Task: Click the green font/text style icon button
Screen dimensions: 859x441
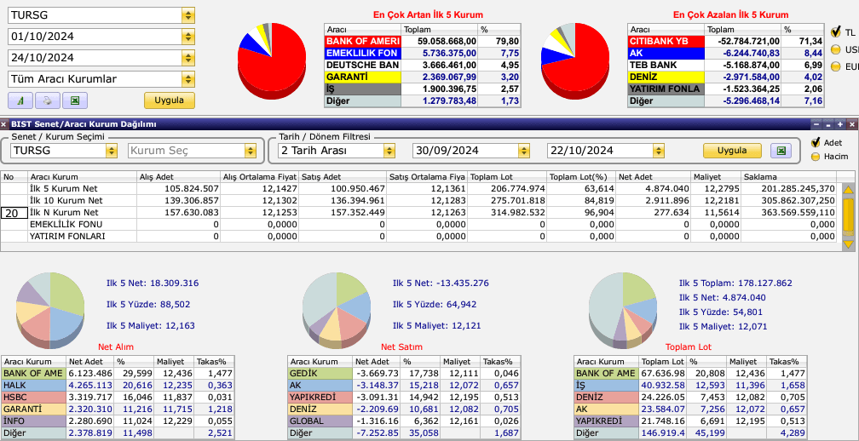Action: tap(20, 100)
